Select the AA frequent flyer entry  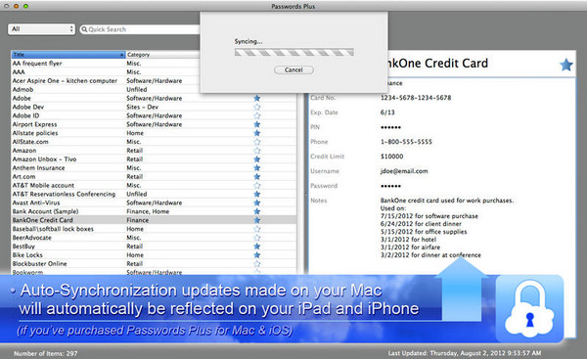pos(37,64)
